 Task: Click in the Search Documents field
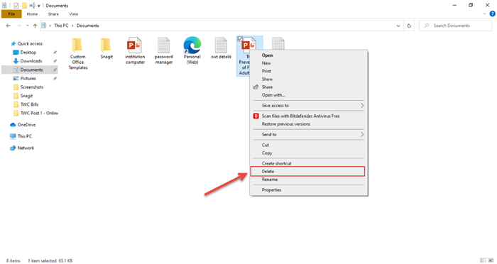456,26
